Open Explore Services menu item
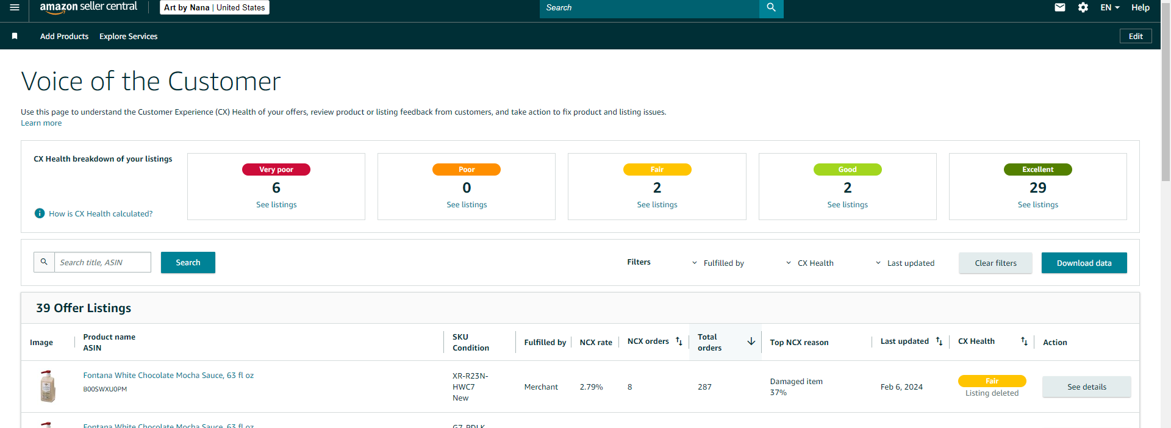The height and width of the screenshot is (428, 1171). click(x=128, y=36)
